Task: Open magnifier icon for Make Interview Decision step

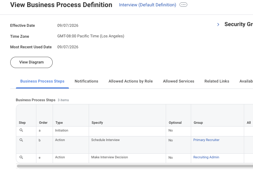Action: point(21,157)
